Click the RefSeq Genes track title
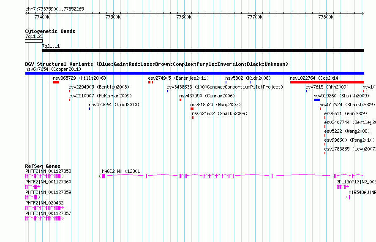This screenshot has width=376, height=242. pos(43,166)
